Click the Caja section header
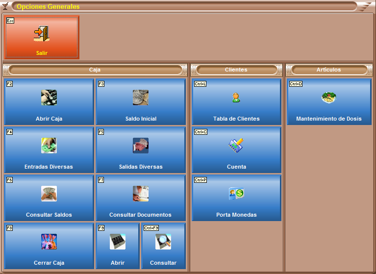Image resolution: width=376 pixels, height=274 pixels. coord(95,70)
